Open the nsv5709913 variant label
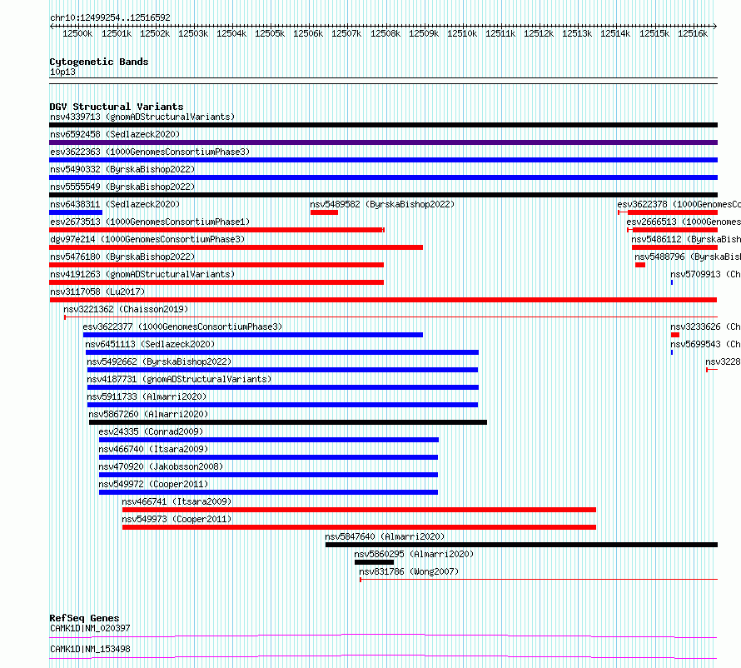The height and width of the screenshot is (668, 741). 705,274
